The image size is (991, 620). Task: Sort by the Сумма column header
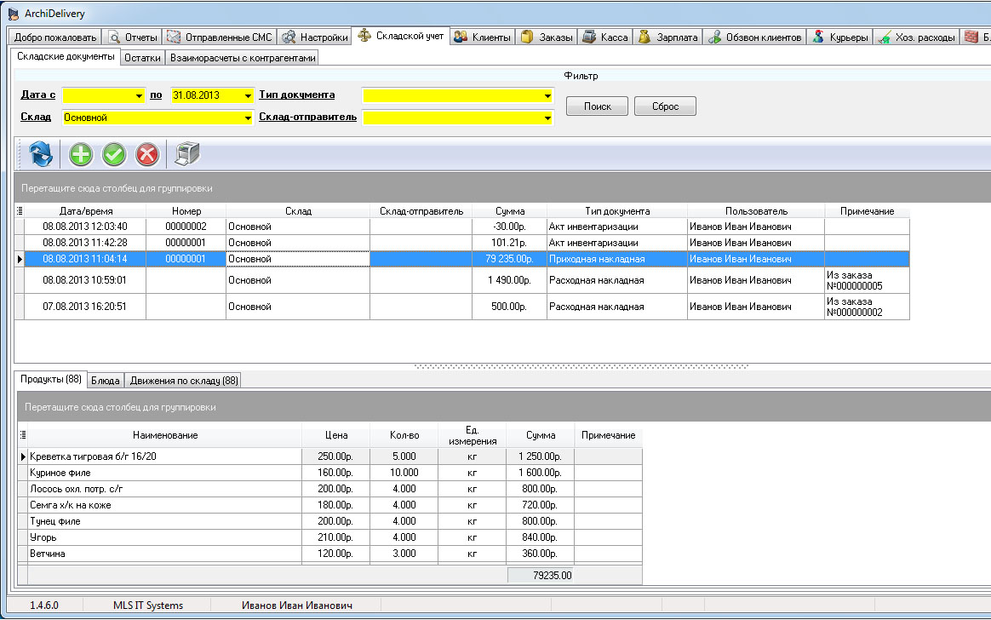coord(509,211)
